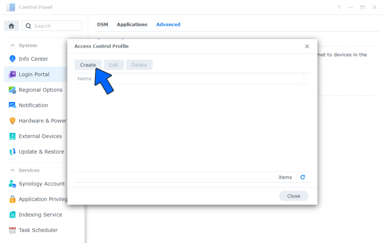Open Task Scheduler
Image resolution: width=384 pixels, height=243 pixels.
coord(39,230)
